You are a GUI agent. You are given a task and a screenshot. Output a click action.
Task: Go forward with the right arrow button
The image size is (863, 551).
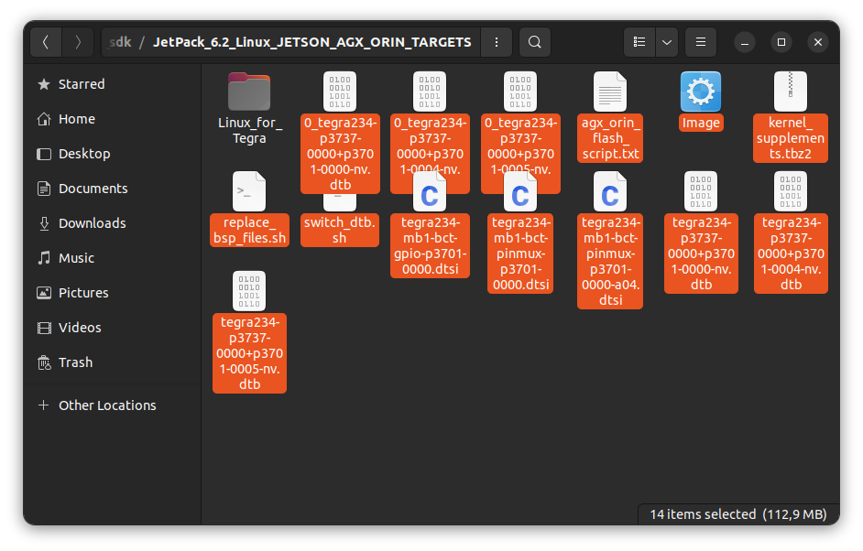[x=77, y=42]
